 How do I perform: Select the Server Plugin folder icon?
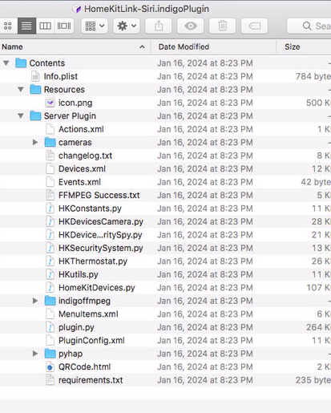35,116
